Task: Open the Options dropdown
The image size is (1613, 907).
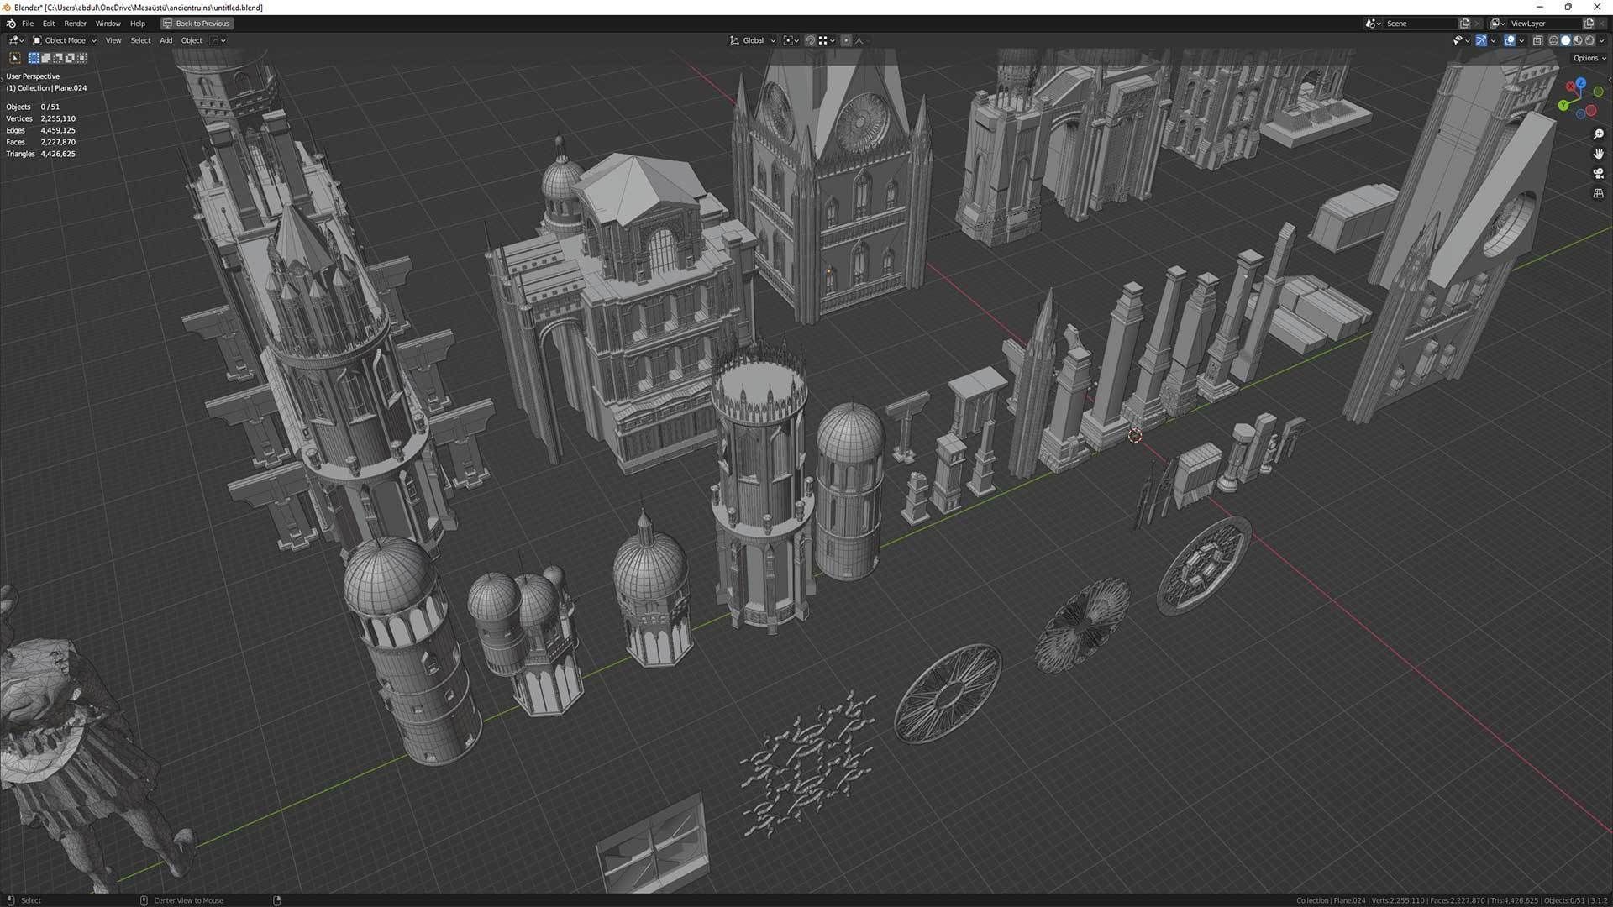Action: pos(1589,58)
